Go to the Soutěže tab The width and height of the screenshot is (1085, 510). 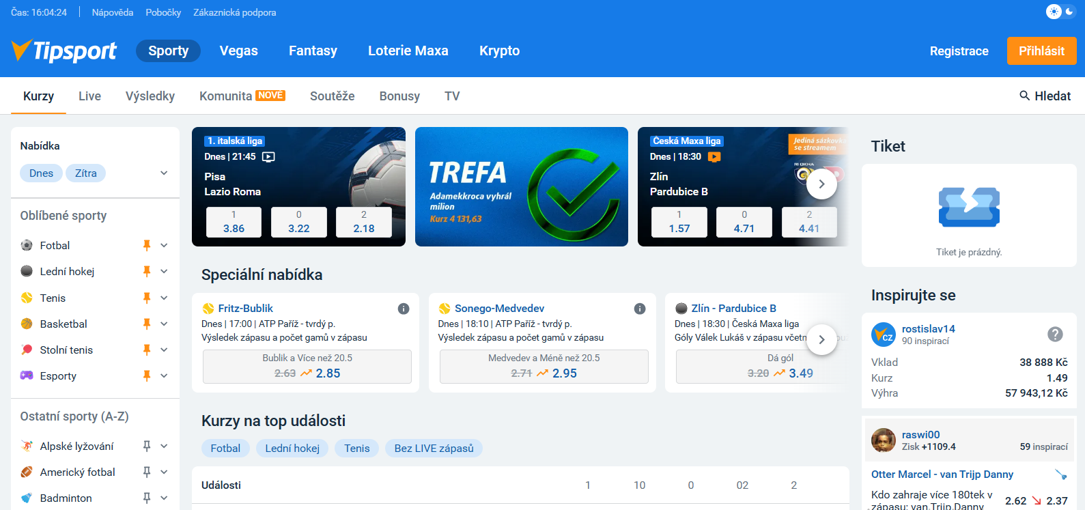(x=332, y=96)
